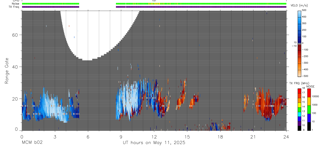The height and width of the screenshot is (148, 322).
Task: Click the velocity colorbar label "-400"
Action: [304, 69]
